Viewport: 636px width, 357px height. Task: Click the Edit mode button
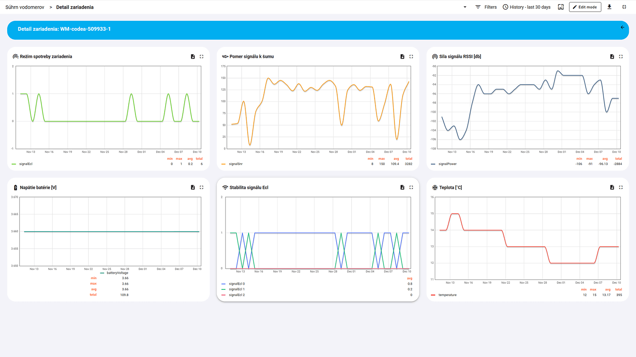[585, 7]
